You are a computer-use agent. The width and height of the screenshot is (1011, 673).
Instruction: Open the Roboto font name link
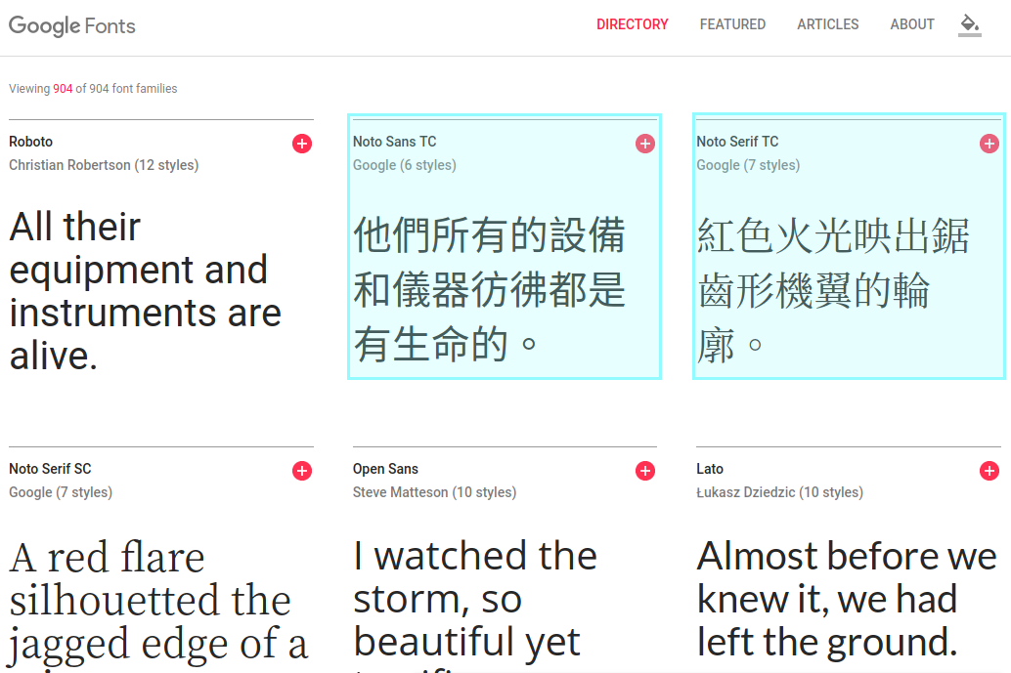(31, 142)
